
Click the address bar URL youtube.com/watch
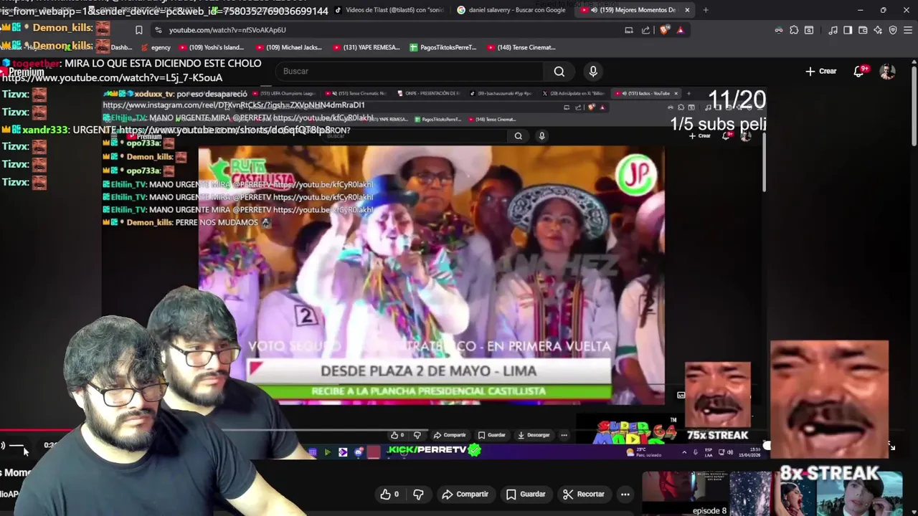pos(227,30)
